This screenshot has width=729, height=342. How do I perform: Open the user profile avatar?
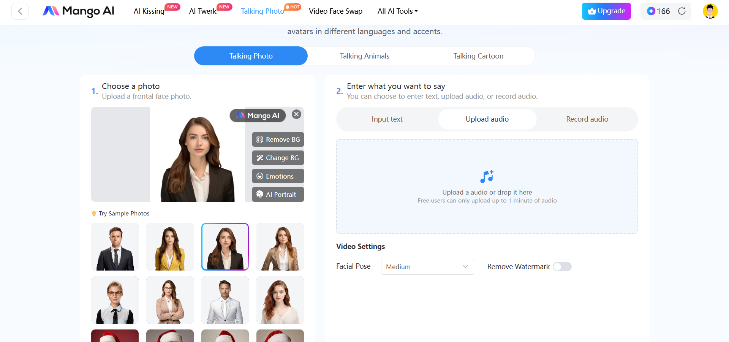(x=710, y=11)
